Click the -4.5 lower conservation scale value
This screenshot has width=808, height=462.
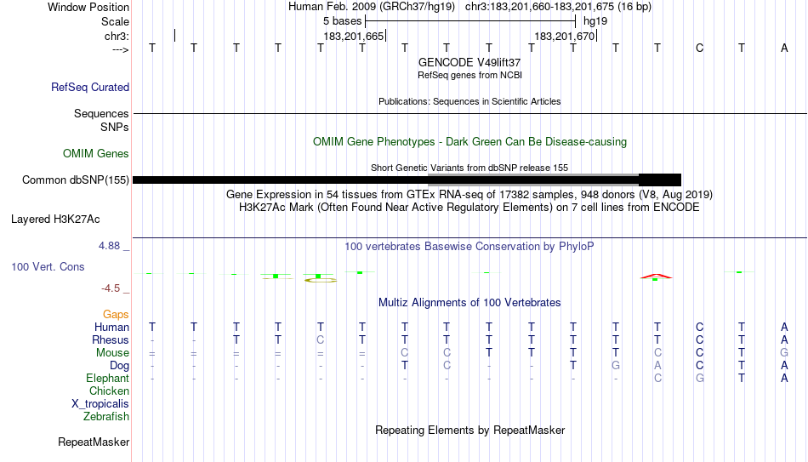tap(111, 288)
